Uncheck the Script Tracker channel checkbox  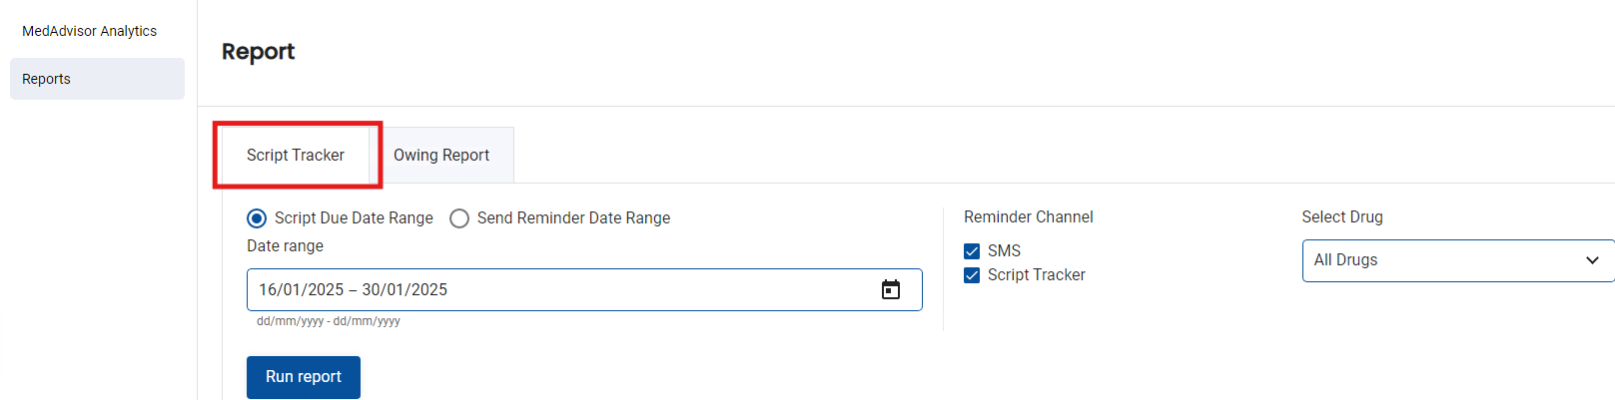[972, 275]
